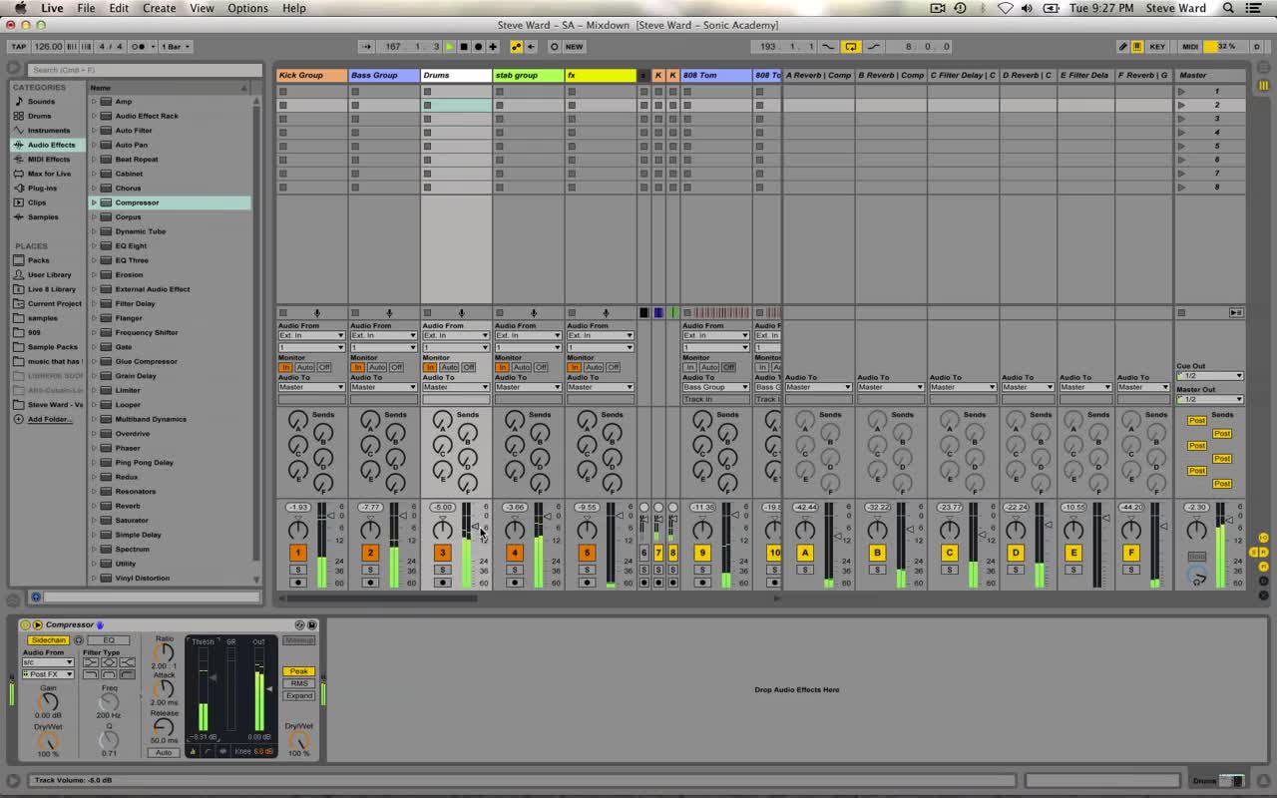Click the global Record button
This screenshot has width=1277, height=798.
(478, 46)
